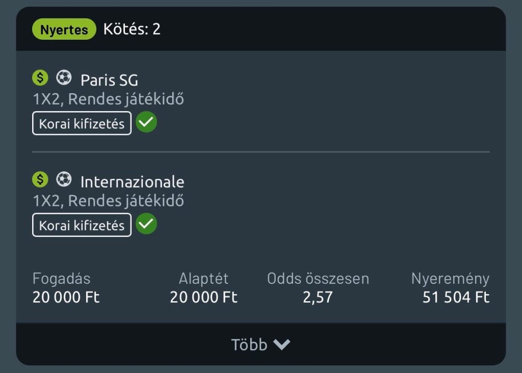Click the soccer ball icon beside Internazionale
Viewport: 522px width, 373px height.
click(x=64, y=179)
